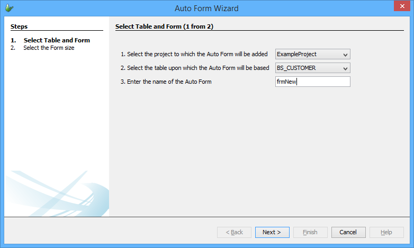The width and height of the screenshot is (414, 248).
Task: Expand the BS_CUSTOMER table dropdown
Action: (312, 68)
